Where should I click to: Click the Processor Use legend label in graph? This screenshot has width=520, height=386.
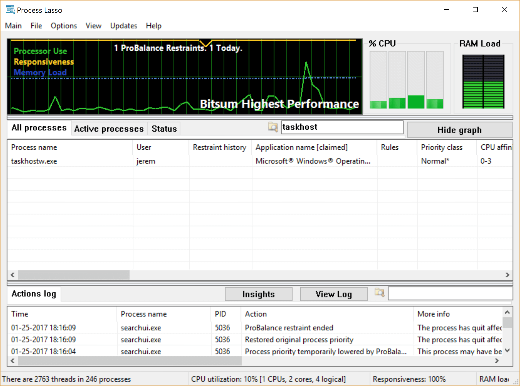pyautogui.click(x=40, y=51)
